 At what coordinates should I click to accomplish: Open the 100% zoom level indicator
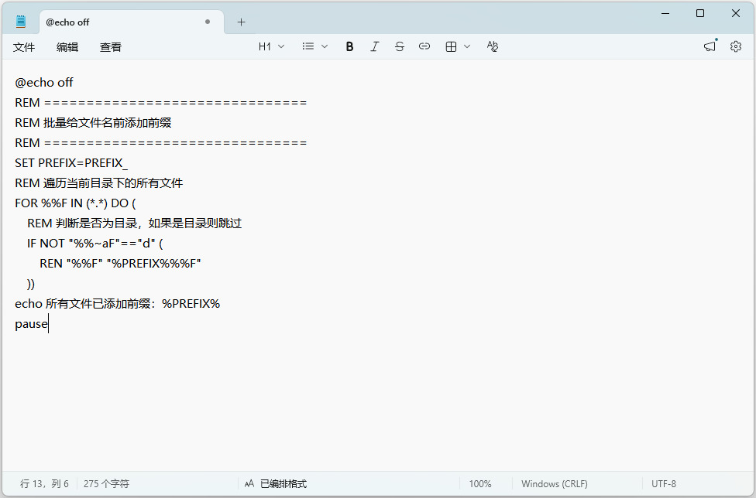(x=480, y=483)
